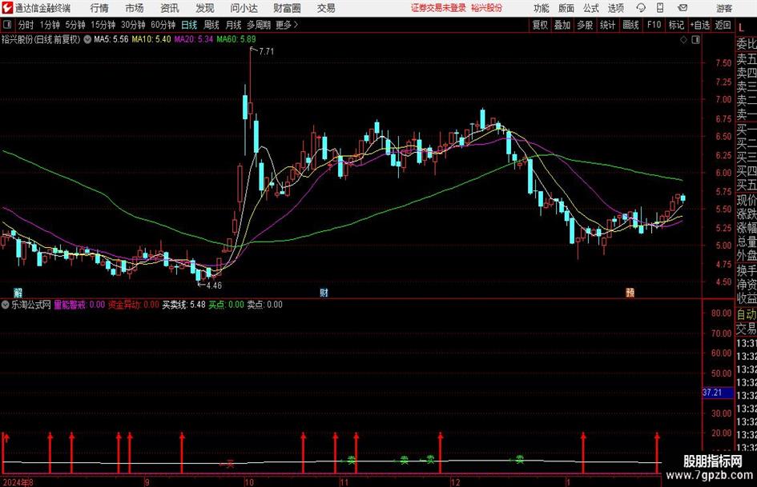Image resolution: width=757 pixels, height=487 pixels.
Task: Switch to 周线 weekly period
Action: click(x=211, y=25)
